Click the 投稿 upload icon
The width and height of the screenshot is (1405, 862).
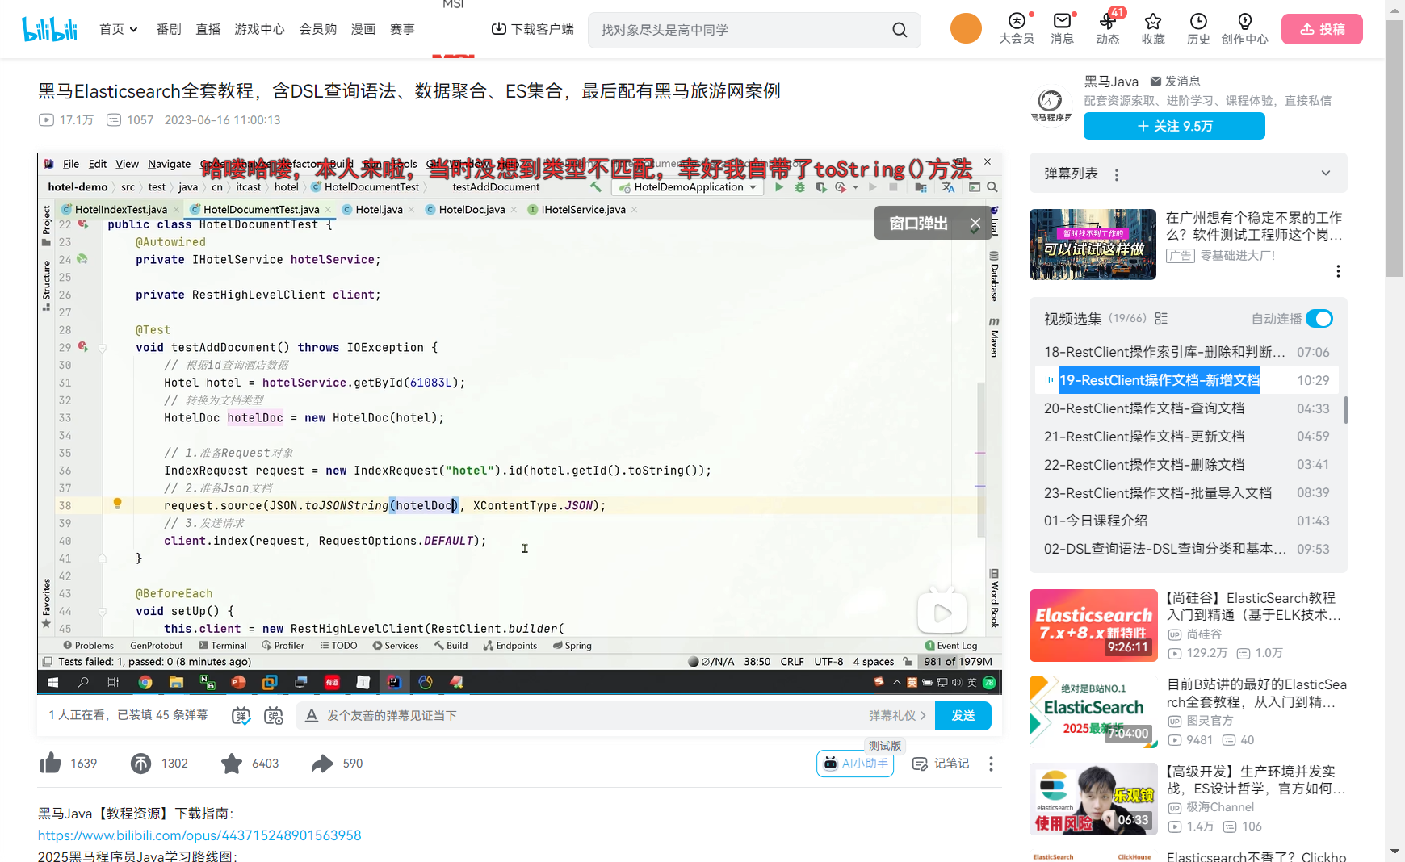coord(1321,28)
